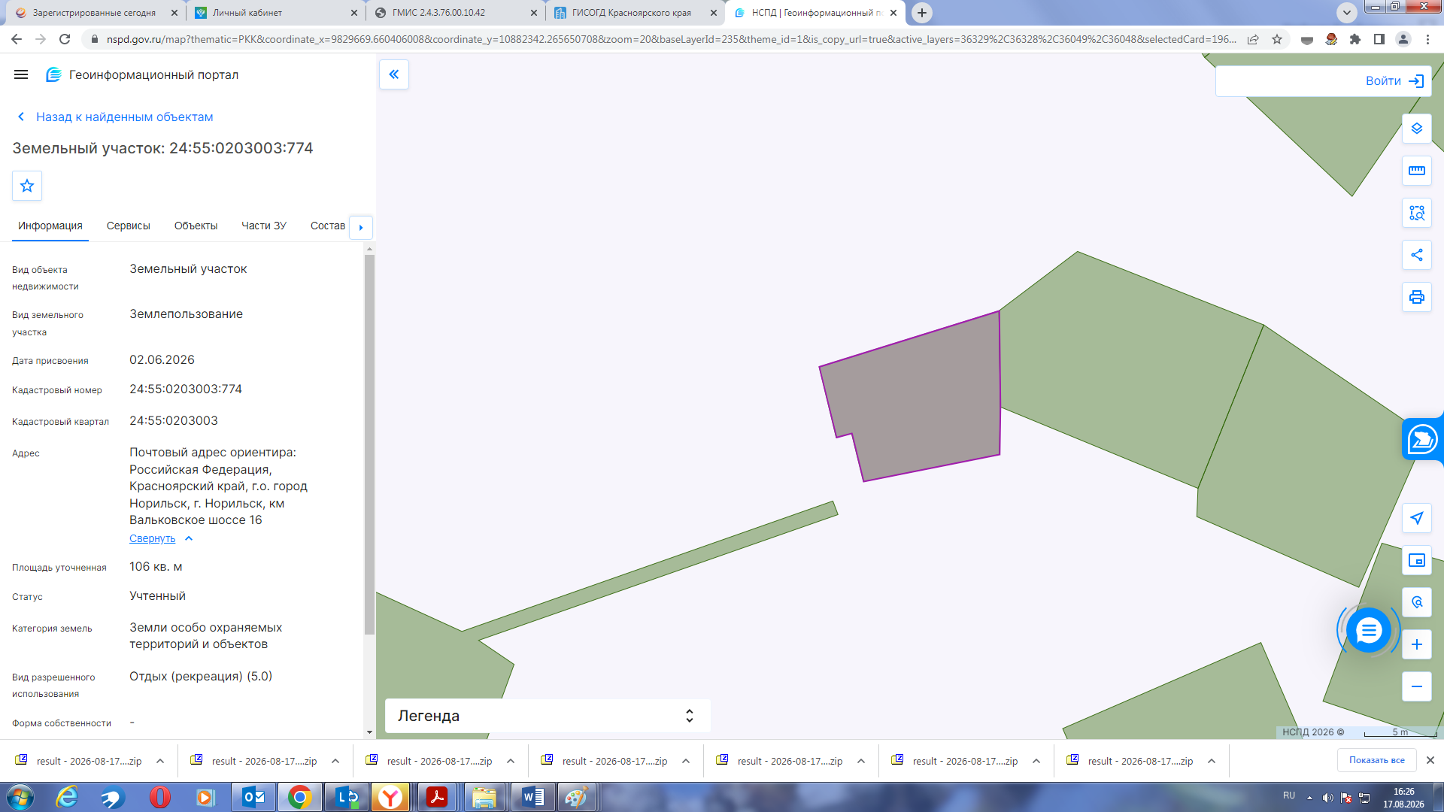The width and height of the screenshot is (1444, 812).
Task: Open the chat support bubble
Action: [x=1369, y=630]
